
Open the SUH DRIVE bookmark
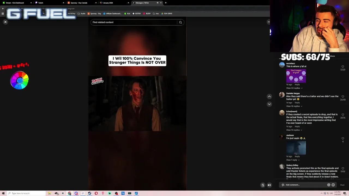(x=167, y=14)
